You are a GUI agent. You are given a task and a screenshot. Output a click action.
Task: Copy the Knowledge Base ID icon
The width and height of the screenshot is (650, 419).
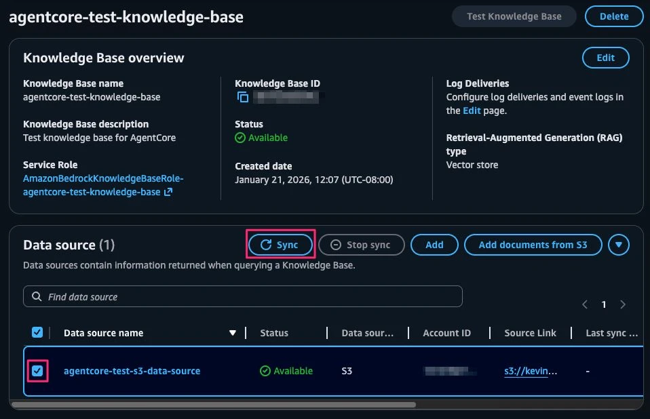pos(242,97)
